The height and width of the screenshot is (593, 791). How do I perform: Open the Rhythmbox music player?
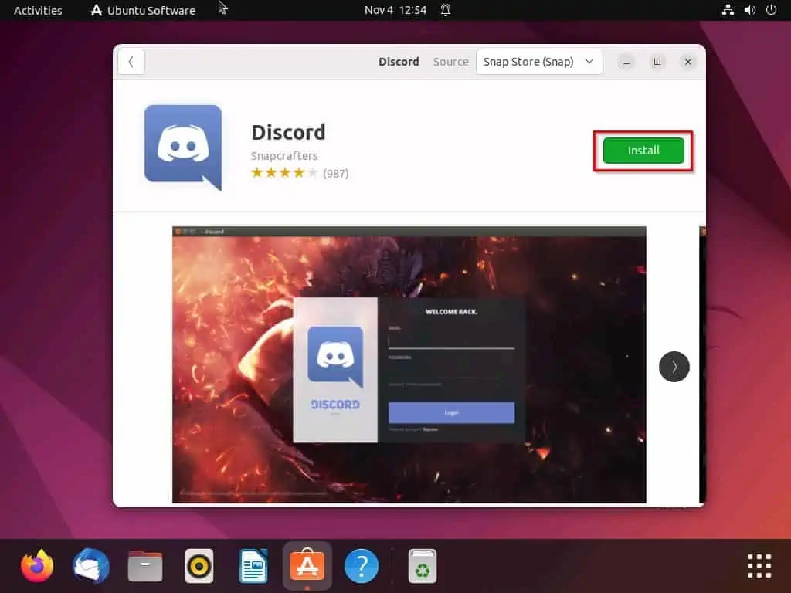coord(199,565)
